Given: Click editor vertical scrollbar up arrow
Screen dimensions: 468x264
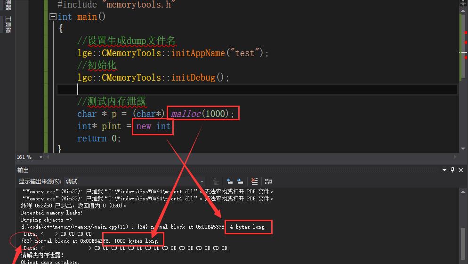Looking at the screenshot, I should point(463,11).
